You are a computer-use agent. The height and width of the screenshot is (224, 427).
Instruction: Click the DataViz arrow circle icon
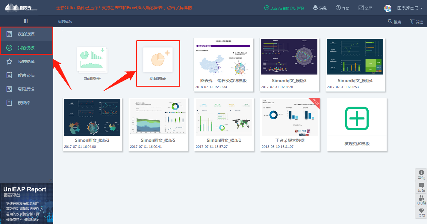(267, 8)
